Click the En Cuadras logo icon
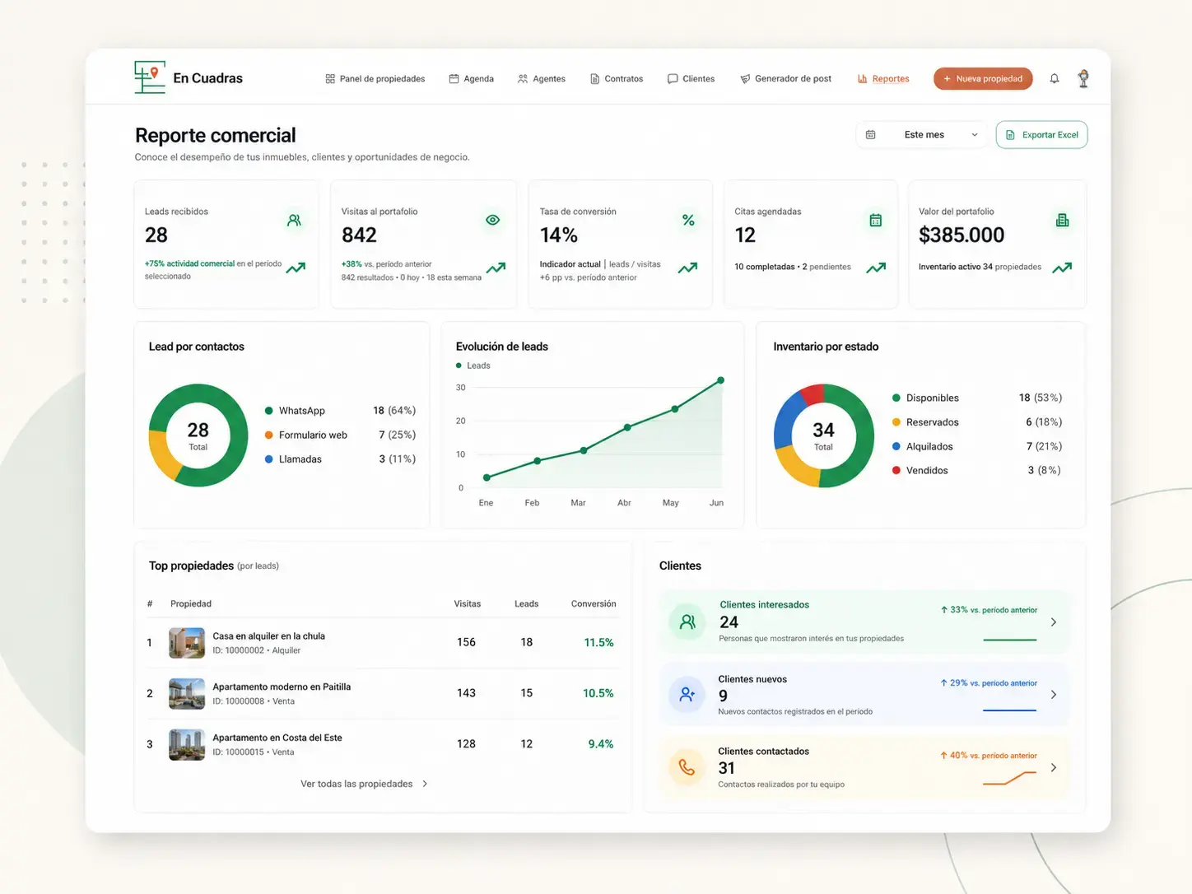Viewport: 1192px width, 894px height. [x=150, y=77]
